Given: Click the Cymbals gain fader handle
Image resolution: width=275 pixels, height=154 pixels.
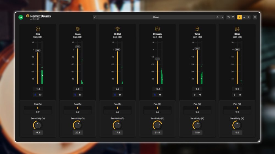Looking at the screenshot, I should coord(157,59).
